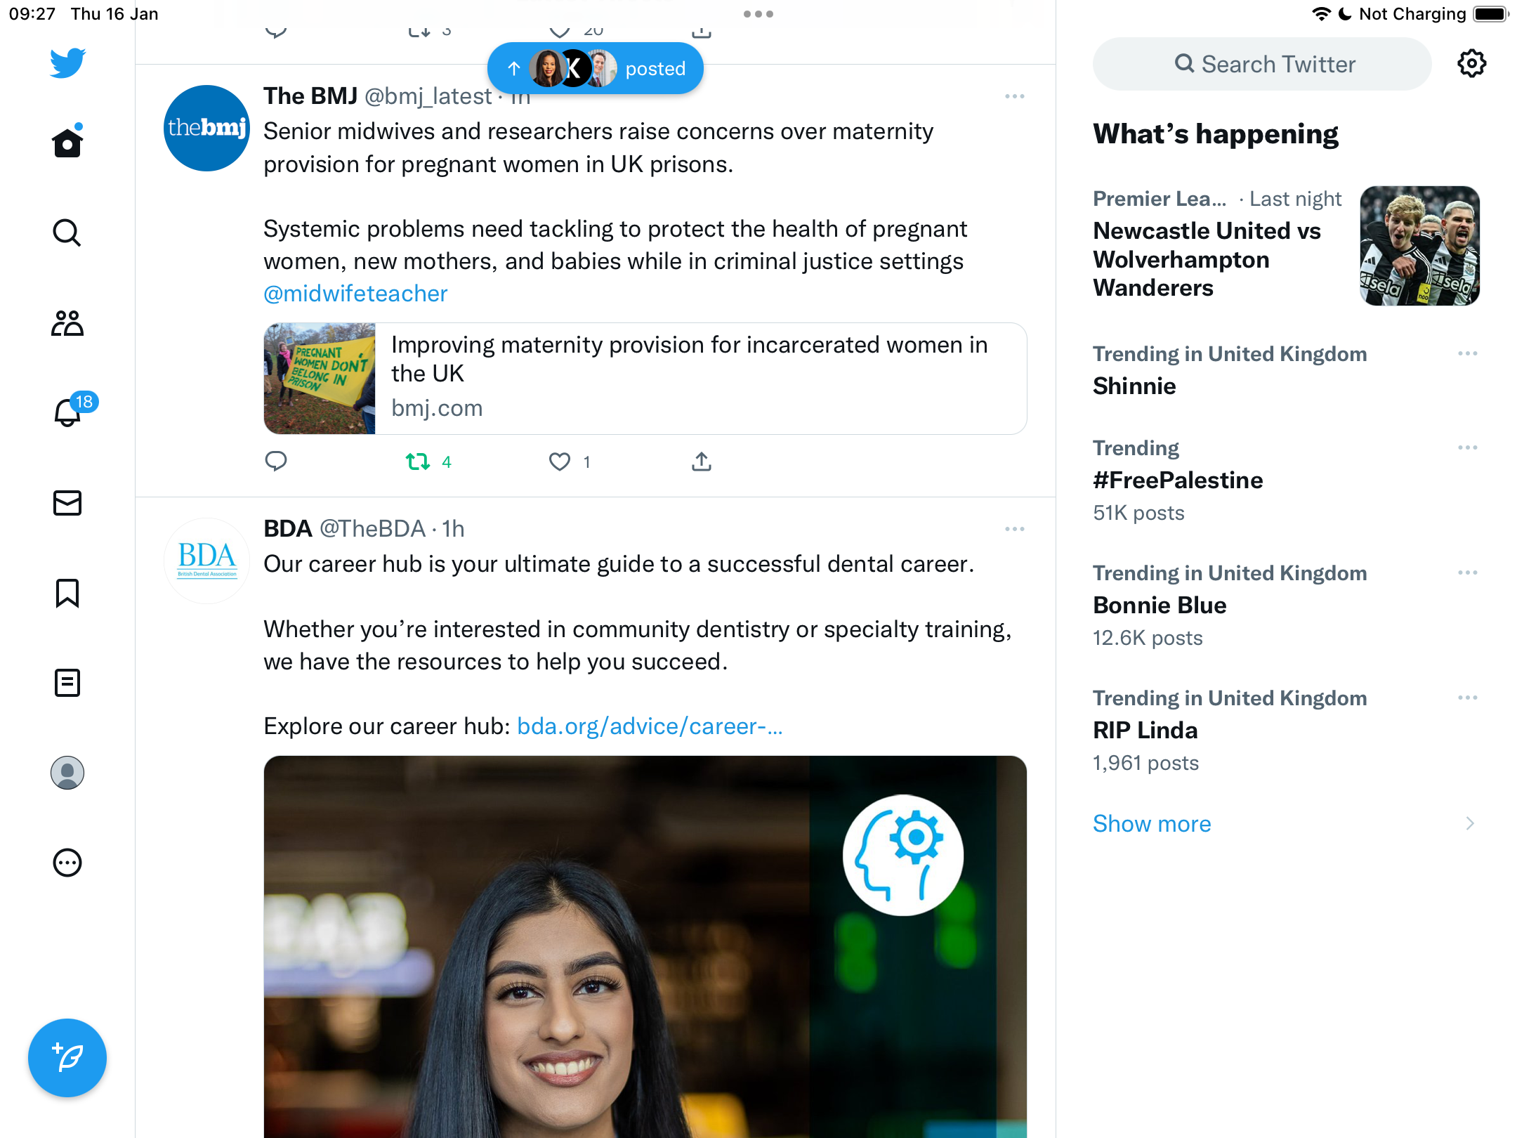Tap the Do Not Disturb moon icon
The height and width of the screenshot is (1138, 1517).
[1345, 14]
